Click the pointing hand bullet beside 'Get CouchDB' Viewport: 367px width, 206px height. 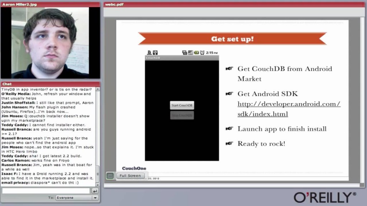tap(229, 69)
